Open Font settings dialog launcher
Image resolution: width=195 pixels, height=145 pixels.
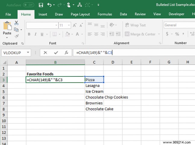click(83, 43)
